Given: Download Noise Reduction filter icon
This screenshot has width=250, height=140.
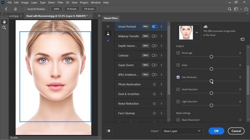Looking at the screenshot, I should (154, 104).
